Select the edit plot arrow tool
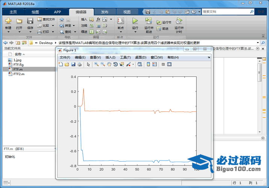 [88, 64]
